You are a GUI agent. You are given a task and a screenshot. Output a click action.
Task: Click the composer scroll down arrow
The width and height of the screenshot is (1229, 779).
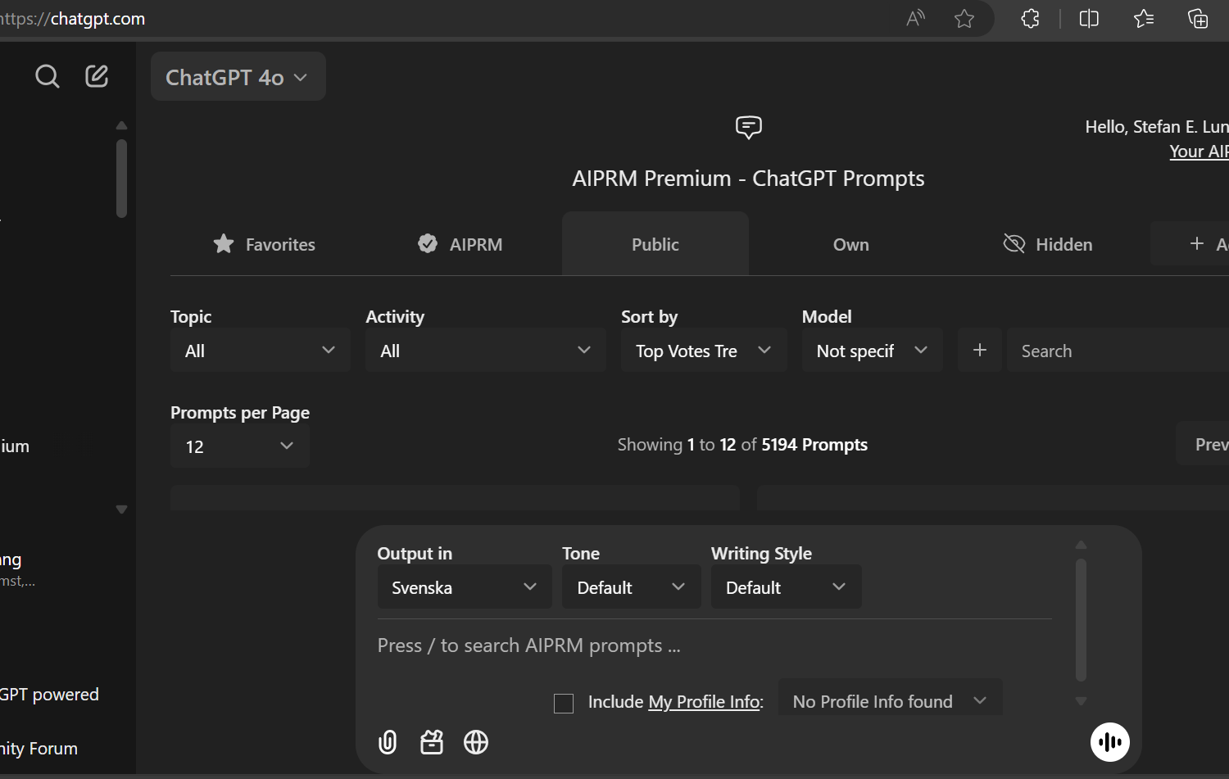(x=1081, y=701)
